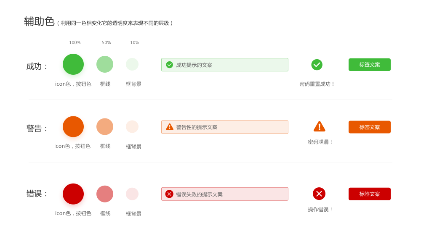Pick the 100% orange warning color swatch
This screenshot has width=421, height=252.
point(73,126)
